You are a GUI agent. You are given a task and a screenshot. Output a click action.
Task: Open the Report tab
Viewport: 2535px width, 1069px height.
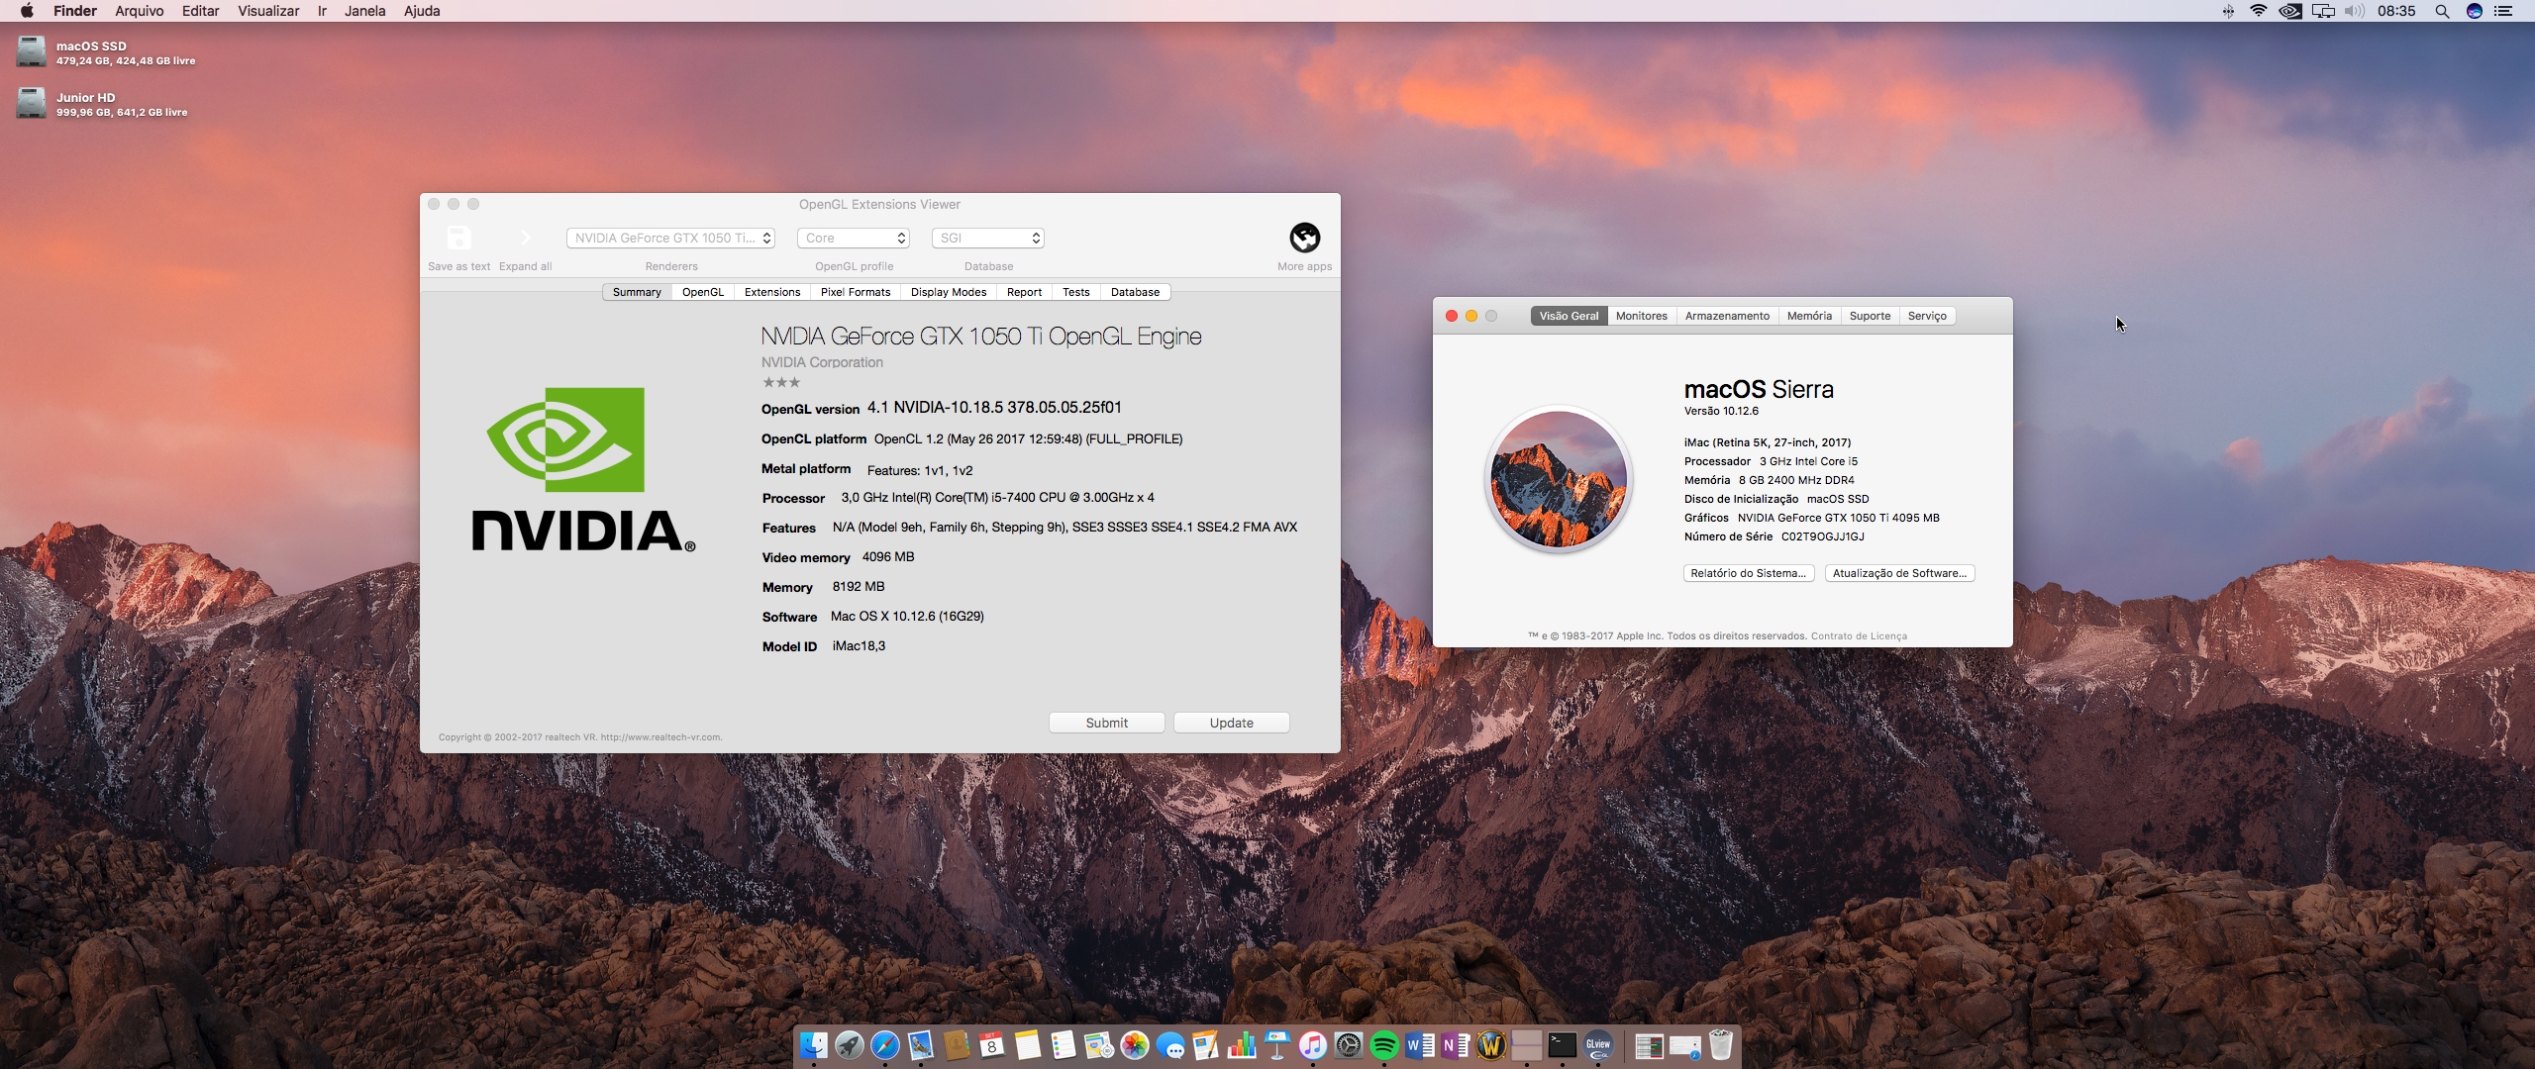[1024, 292]
